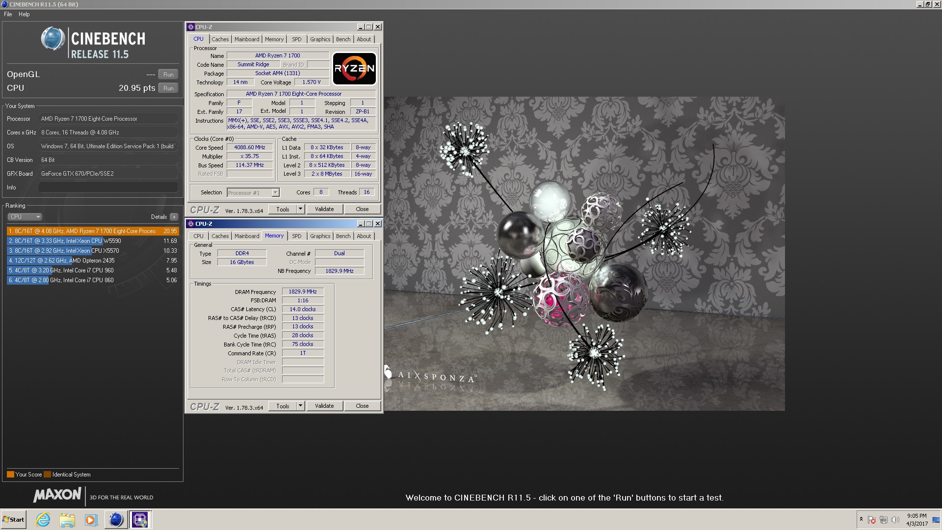
Task: Open the Processor #1 selection dropdown
Action: tap(253, 193)
